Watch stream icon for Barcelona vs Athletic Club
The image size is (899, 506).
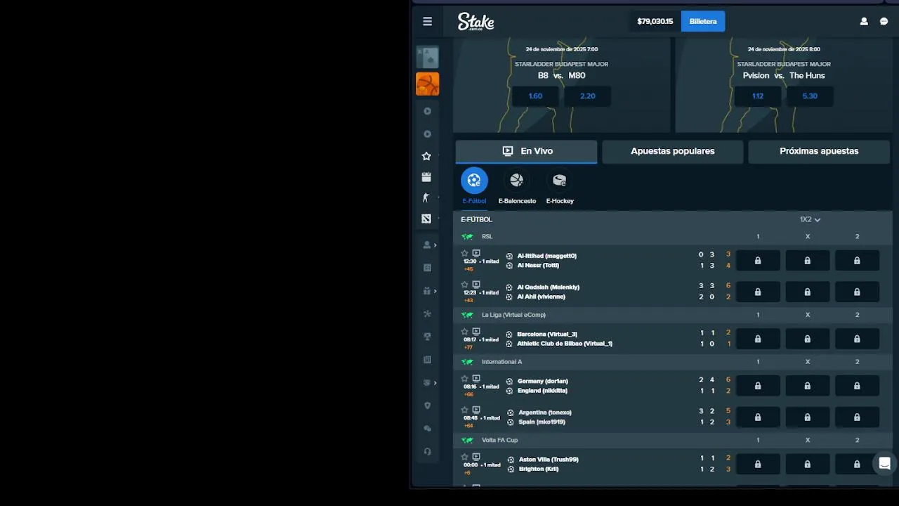click(476, 332)
